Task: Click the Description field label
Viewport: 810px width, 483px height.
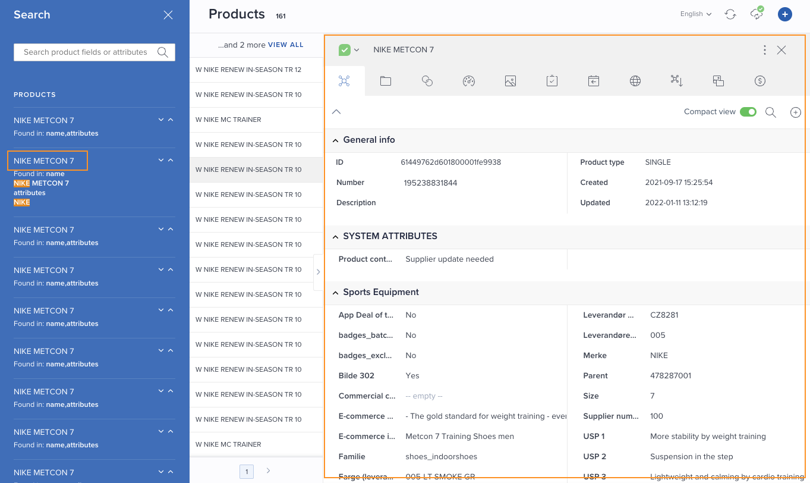Action: [356, 203]
